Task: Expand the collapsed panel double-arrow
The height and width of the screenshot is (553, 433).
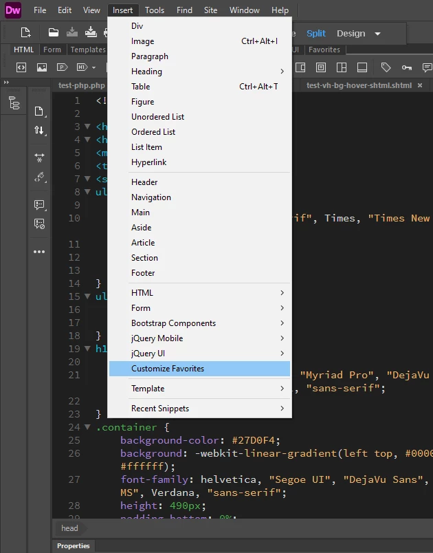Action: point(6,82)
